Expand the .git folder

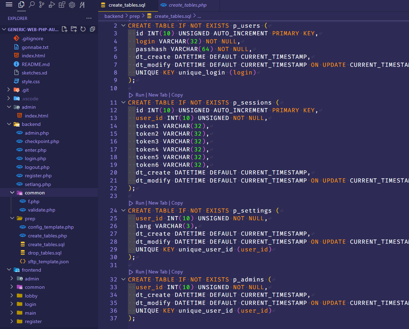[9, 90]
